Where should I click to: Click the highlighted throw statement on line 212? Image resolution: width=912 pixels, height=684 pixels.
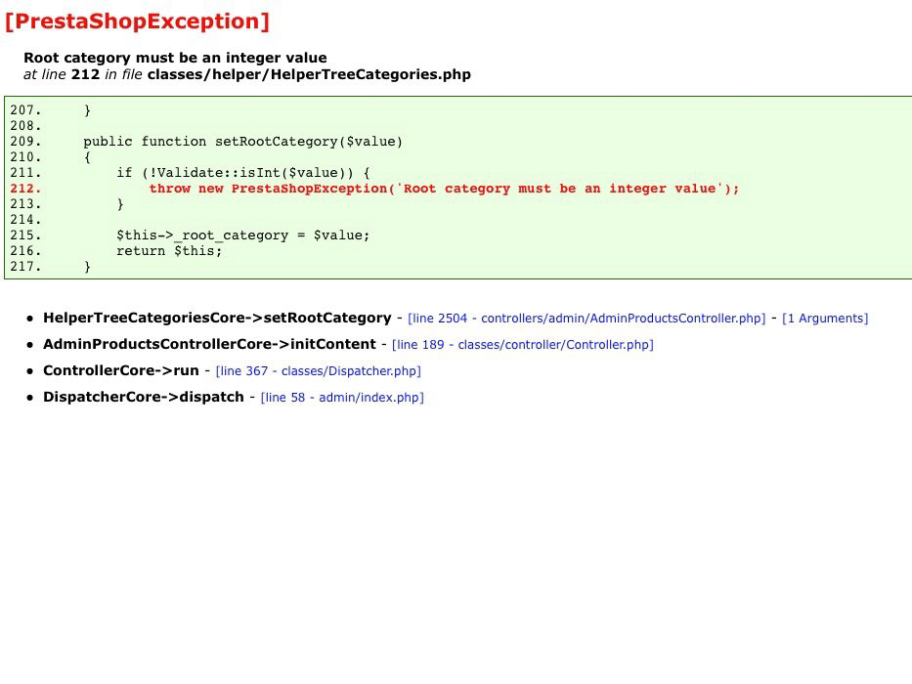(444, 189)
